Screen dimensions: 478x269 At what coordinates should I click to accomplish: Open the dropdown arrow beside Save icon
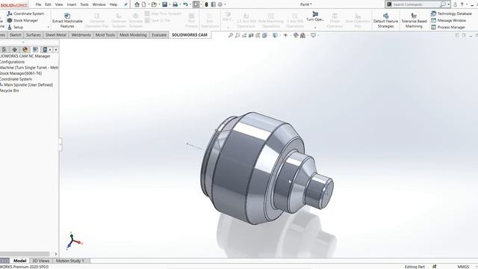coord(170,4)
